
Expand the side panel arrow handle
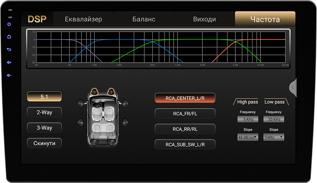[293, 88]
